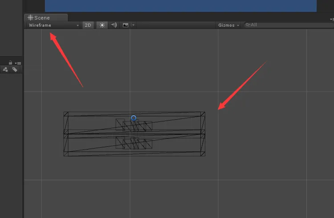Viewport: 334px width, 218px height.
Task: Open Scene panel context menu icon
Action: coord(332,19)
